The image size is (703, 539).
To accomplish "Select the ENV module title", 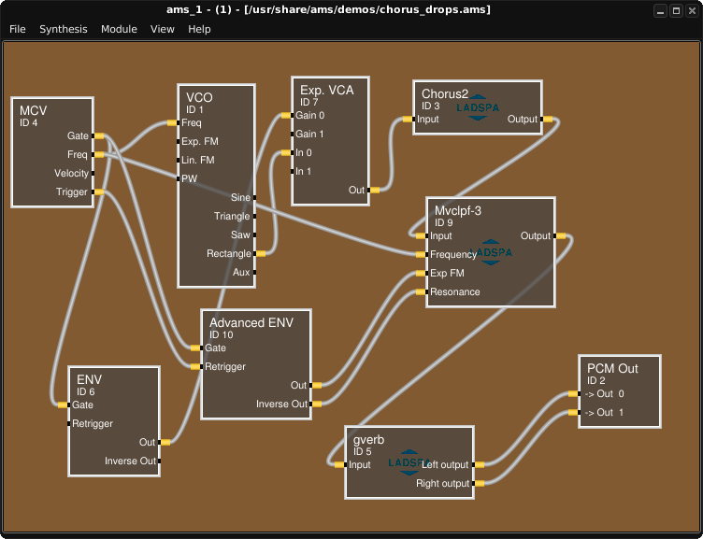I will [x=89, y=380].
